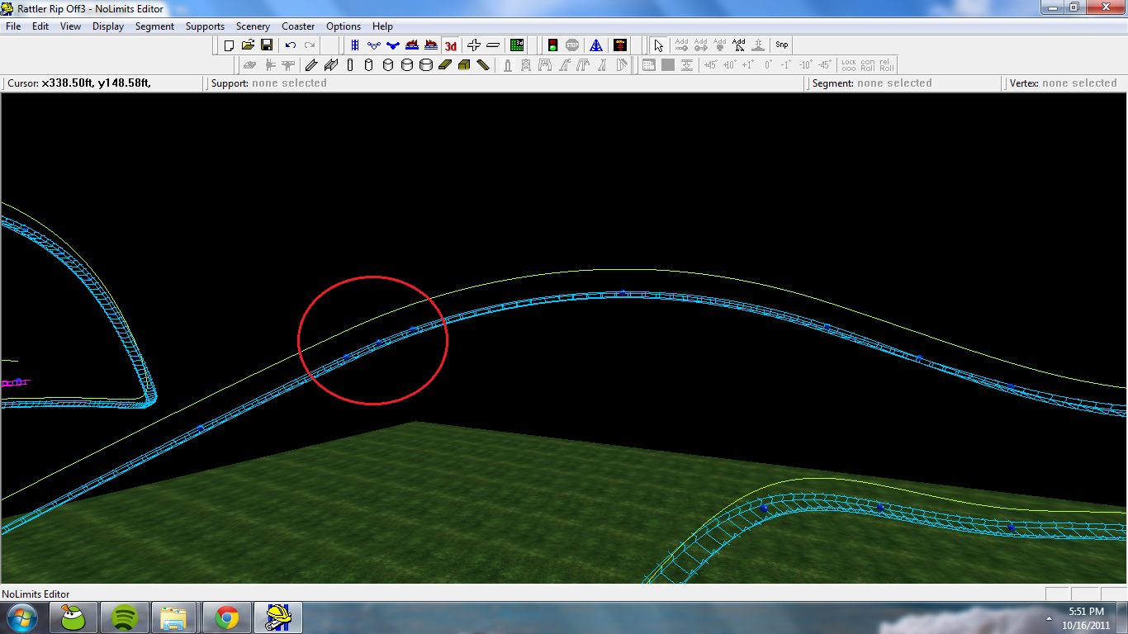Open the Display menu
This screenshot has width=1128, height=634.
108,26
